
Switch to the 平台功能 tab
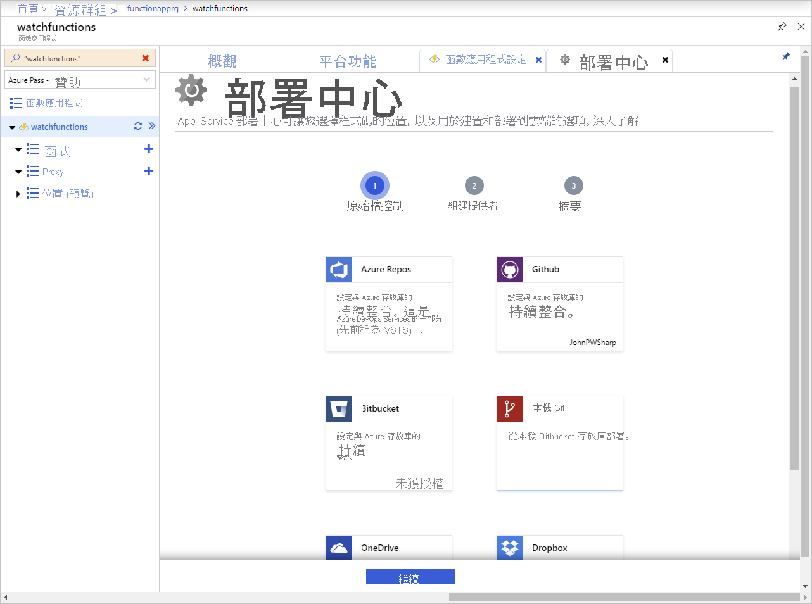point(348,61)
